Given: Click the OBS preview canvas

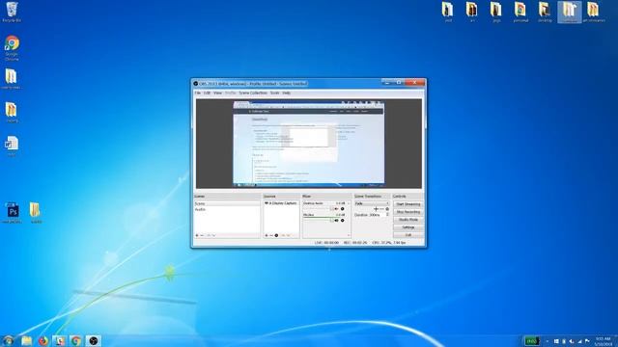Looking at the screenshot, I should pos(309,144).
